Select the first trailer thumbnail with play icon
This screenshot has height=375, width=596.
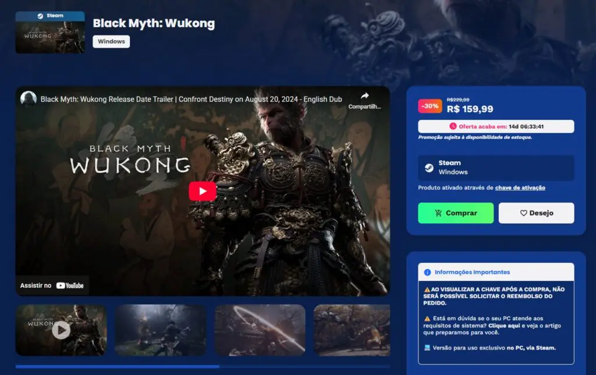coord(61,330)
